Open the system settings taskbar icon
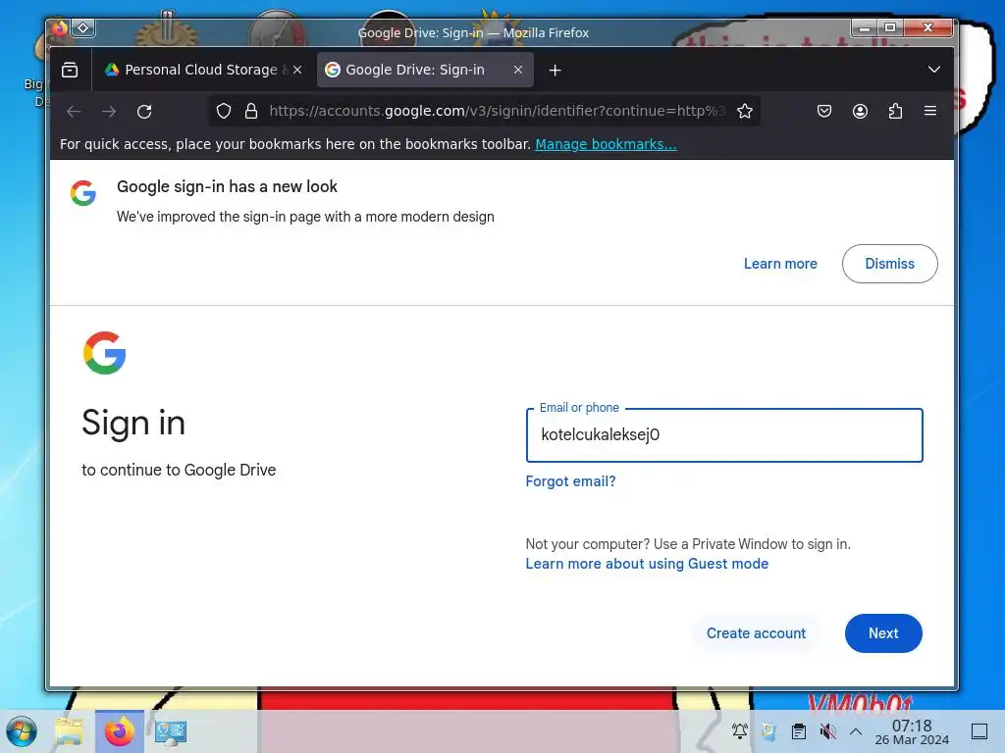Viewport: 1005px width, 753px height. pos(171,731)
